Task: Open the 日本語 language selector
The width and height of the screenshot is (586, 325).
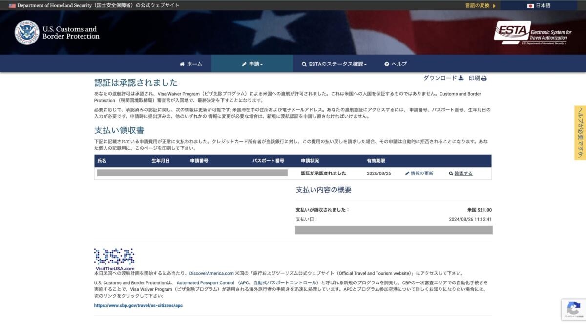Action: coord(539,6)
